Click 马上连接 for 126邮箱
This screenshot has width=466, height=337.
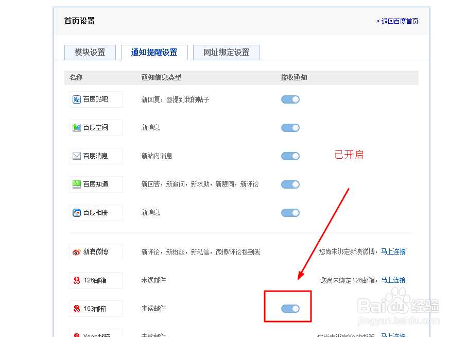point(393,280)
